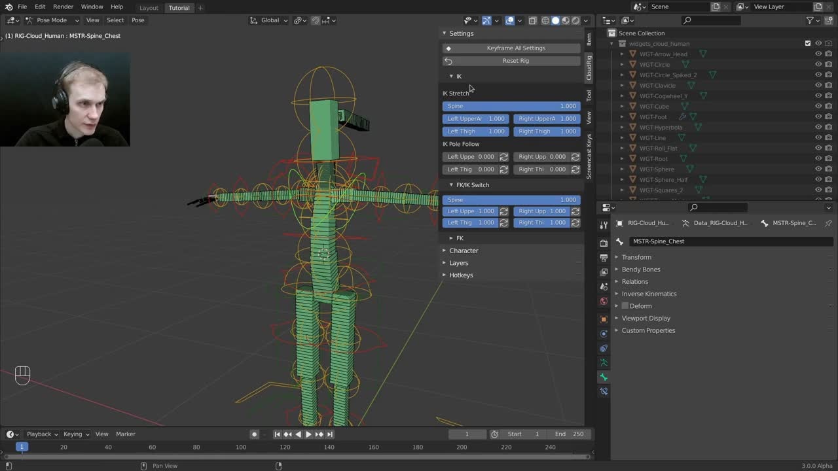This screenshot has height=471, width=838.
Task: Open the World Properties tab
Action: point(604,301)
